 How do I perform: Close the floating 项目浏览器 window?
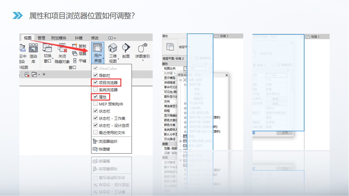tap(227, 75)
